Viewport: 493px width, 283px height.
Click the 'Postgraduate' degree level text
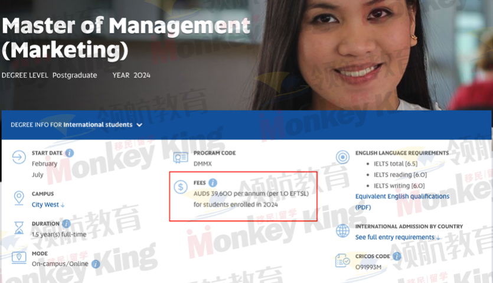[x=74, y=75]
